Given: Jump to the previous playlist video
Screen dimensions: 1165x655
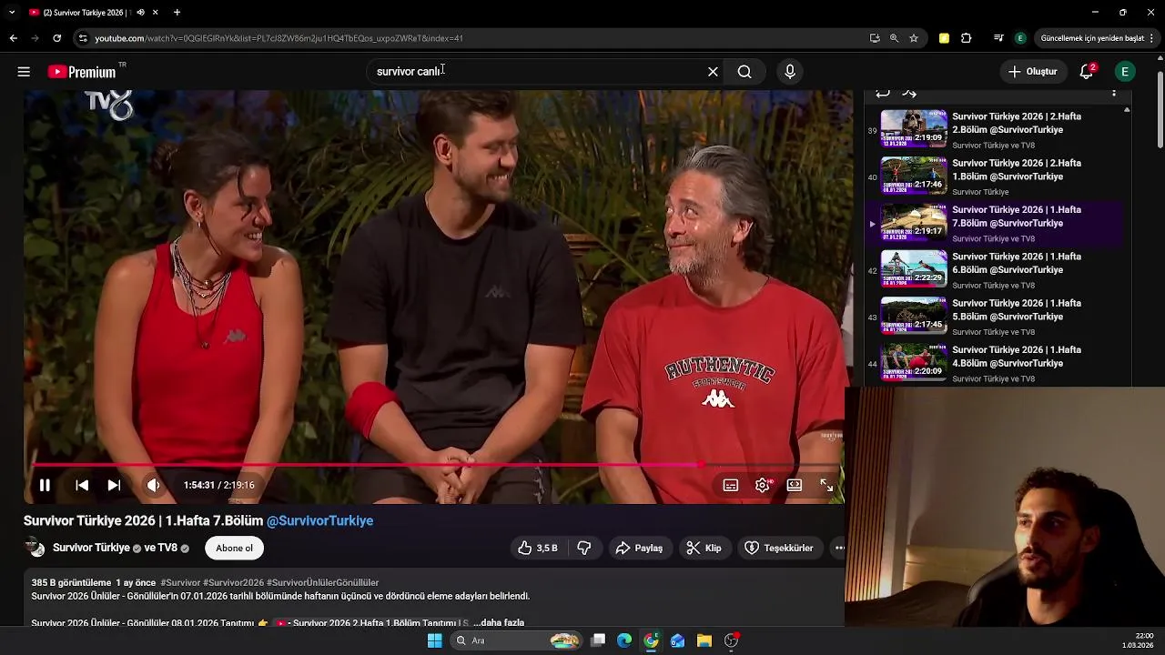Looking at the screenshot, I should 82,485.
